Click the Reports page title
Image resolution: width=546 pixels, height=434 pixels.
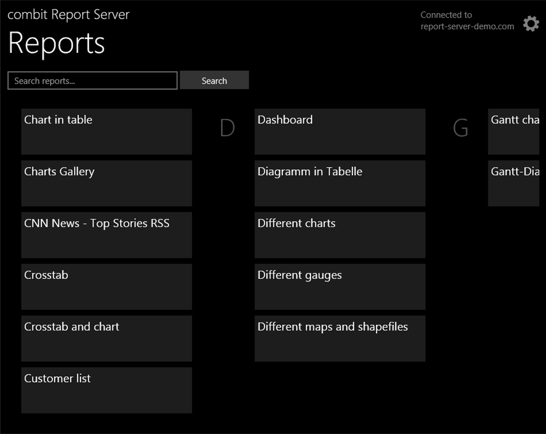pos(56,44)
